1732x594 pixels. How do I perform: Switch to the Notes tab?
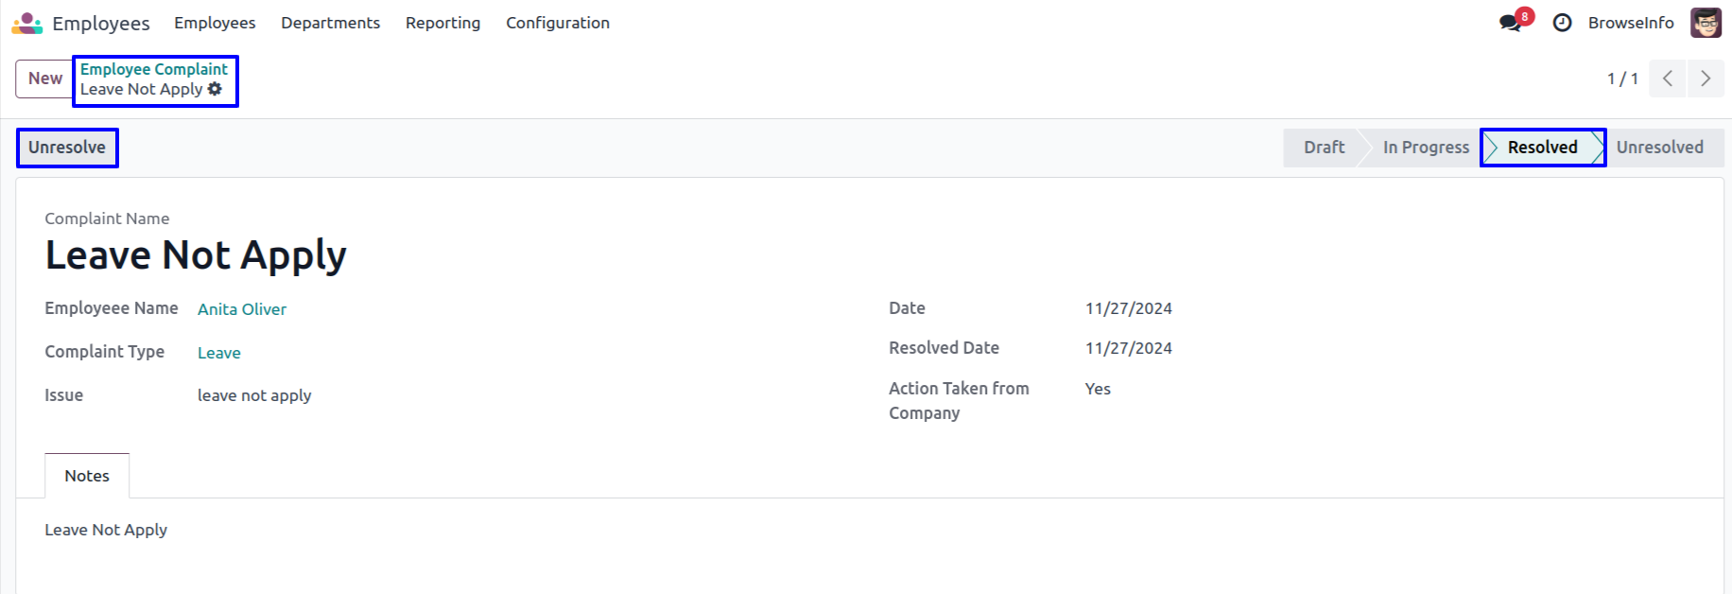pyautogui.click(x=87, y=476)
